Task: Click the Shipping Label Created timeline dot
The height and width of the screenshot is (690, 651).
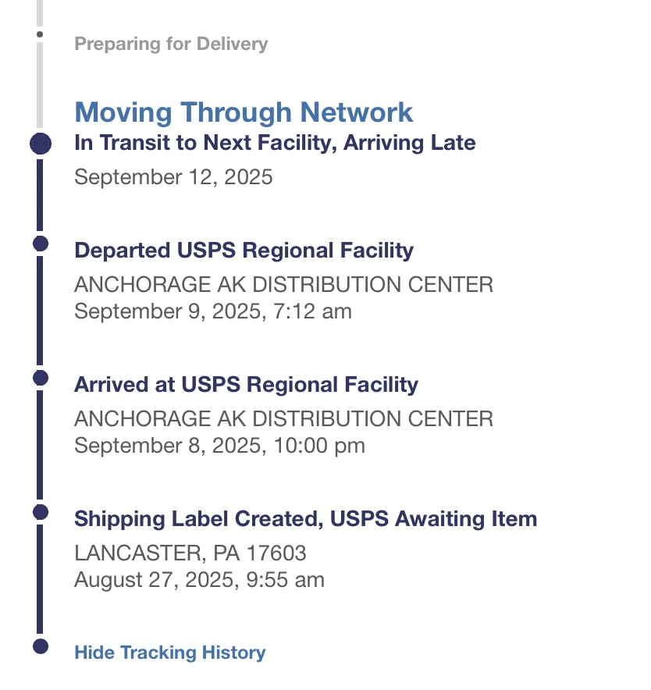Action: point(41,512)
